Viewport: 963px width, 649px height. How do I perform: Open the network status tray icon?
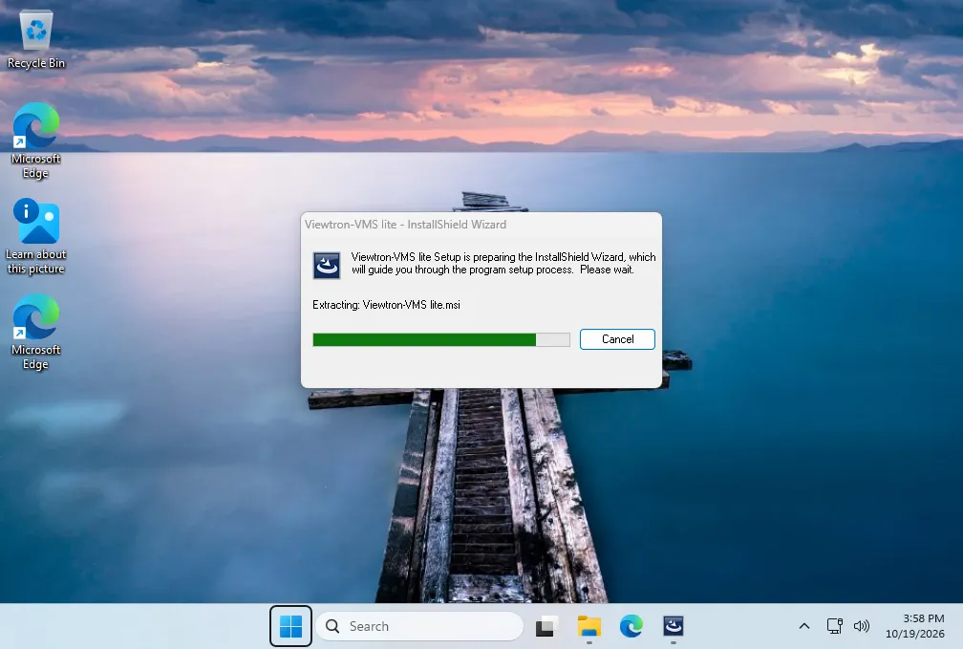coord(835,626)
